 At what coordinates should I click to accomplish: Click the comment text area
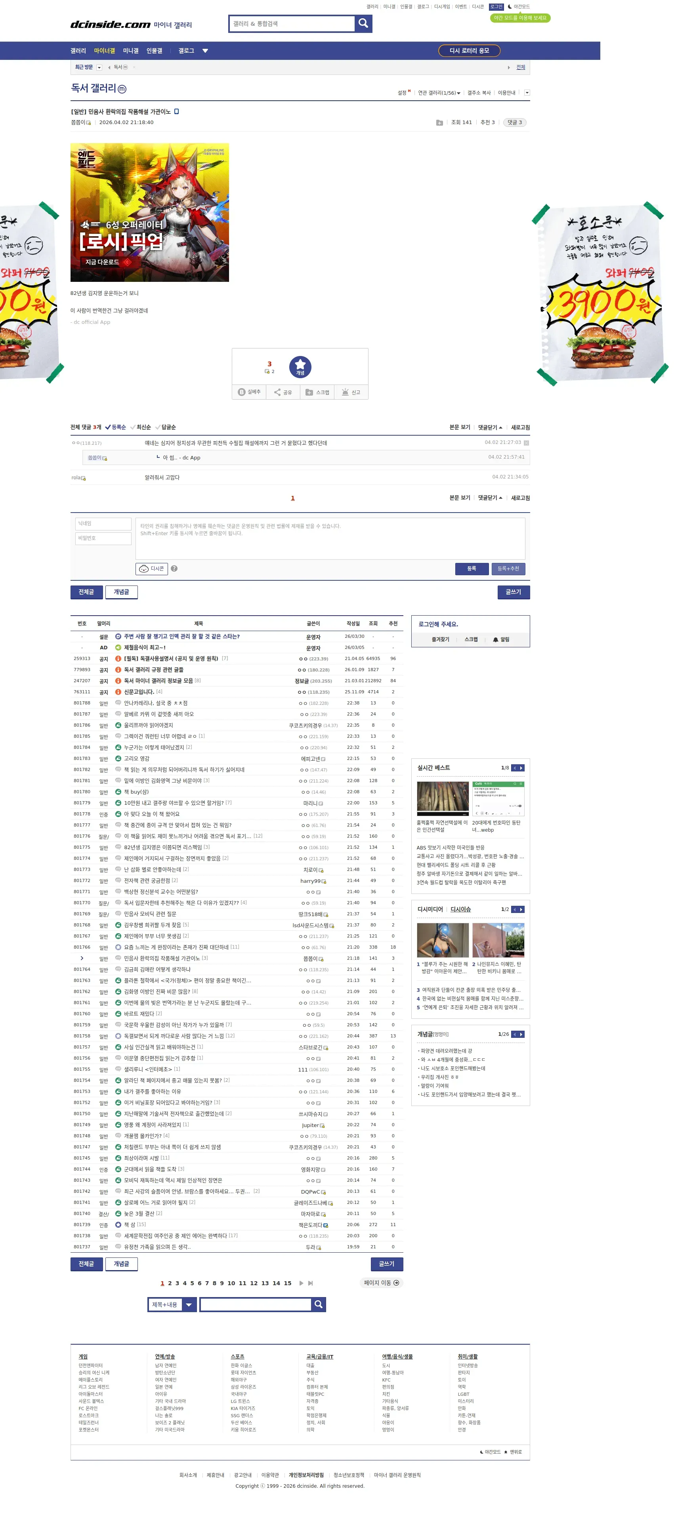[x=330, y=538]
